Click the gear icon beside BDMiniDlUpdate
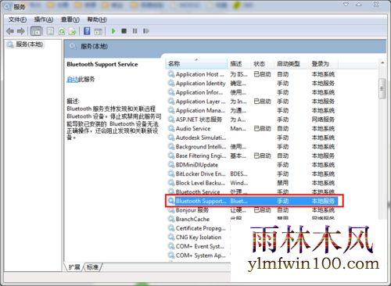Image resolution: width=391 pixels, height=286 pixels. 171,164
